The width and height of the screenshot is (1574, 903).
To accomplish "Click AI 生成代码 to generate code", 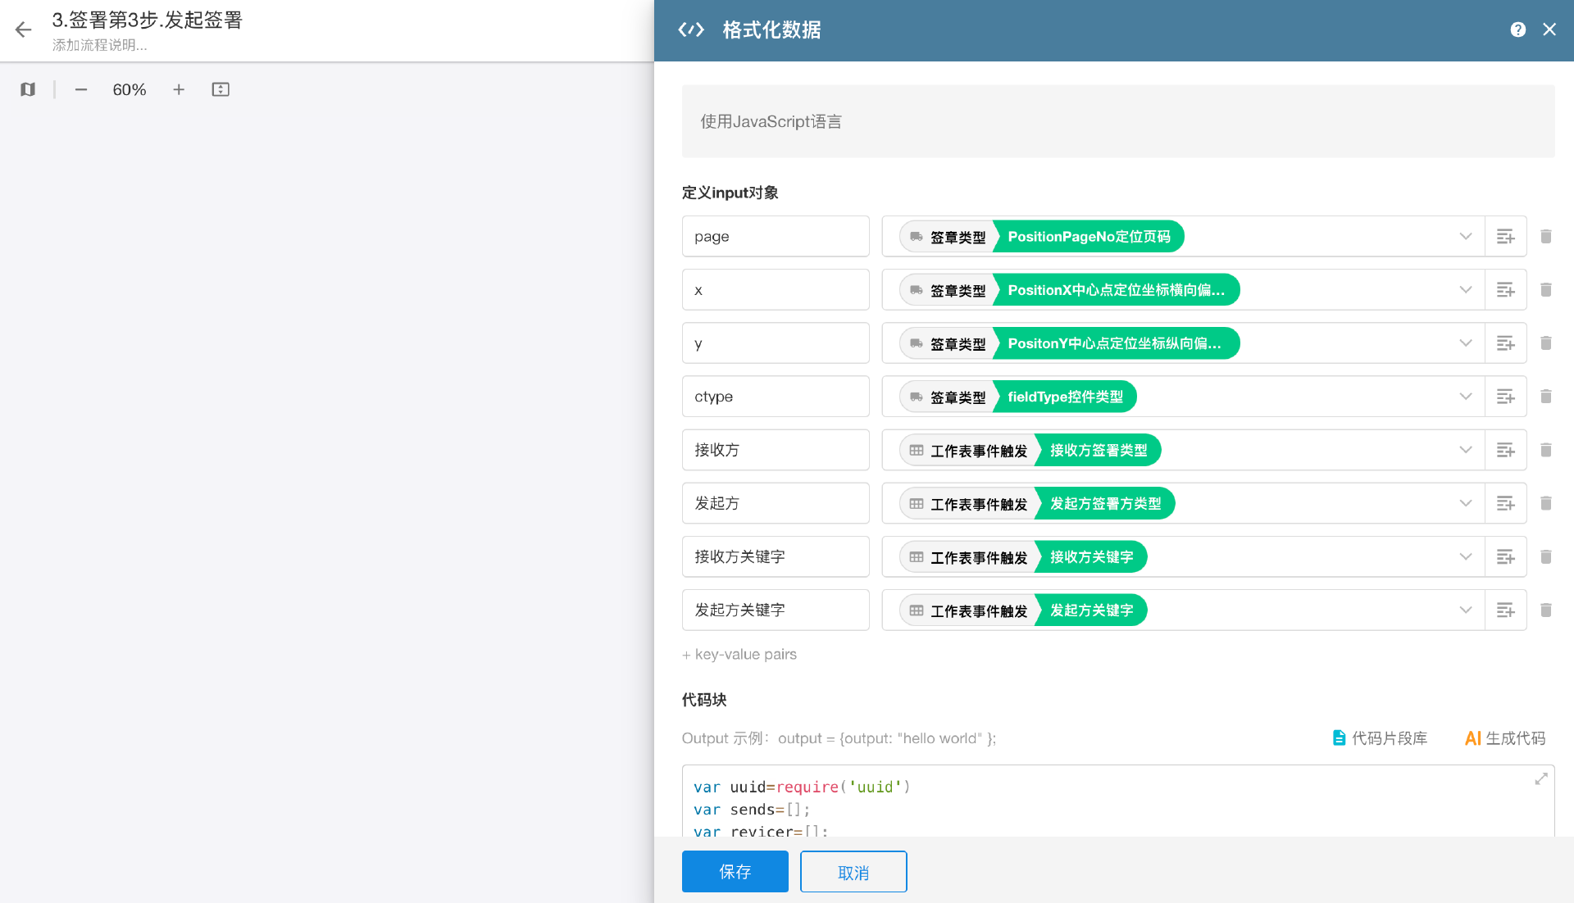I will (x=1504, y=738).
